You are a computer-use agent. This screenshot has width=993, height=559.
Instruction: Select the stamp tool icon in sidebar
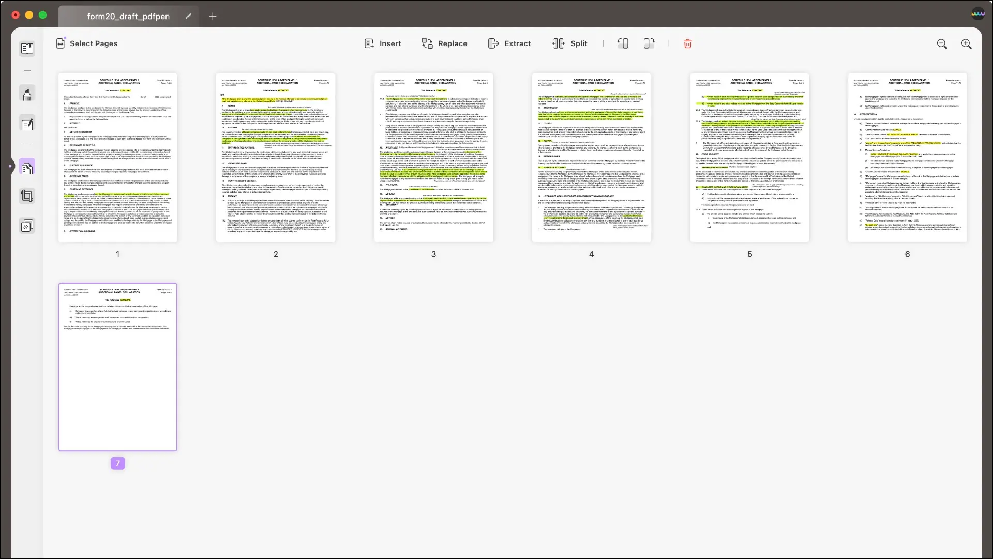[x=27, y=226]
